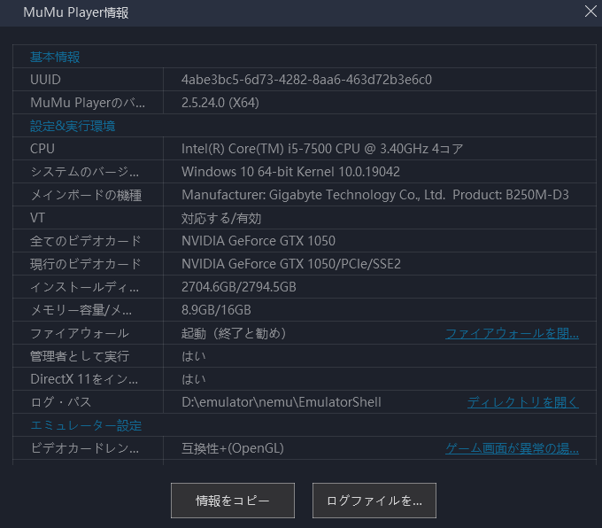Click the MuMu Player情報 window title

(75, 12)
